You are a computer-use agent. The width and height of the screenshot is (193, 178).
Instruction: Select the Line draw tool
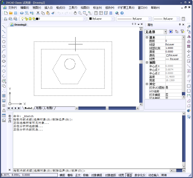tap(4, 27)
